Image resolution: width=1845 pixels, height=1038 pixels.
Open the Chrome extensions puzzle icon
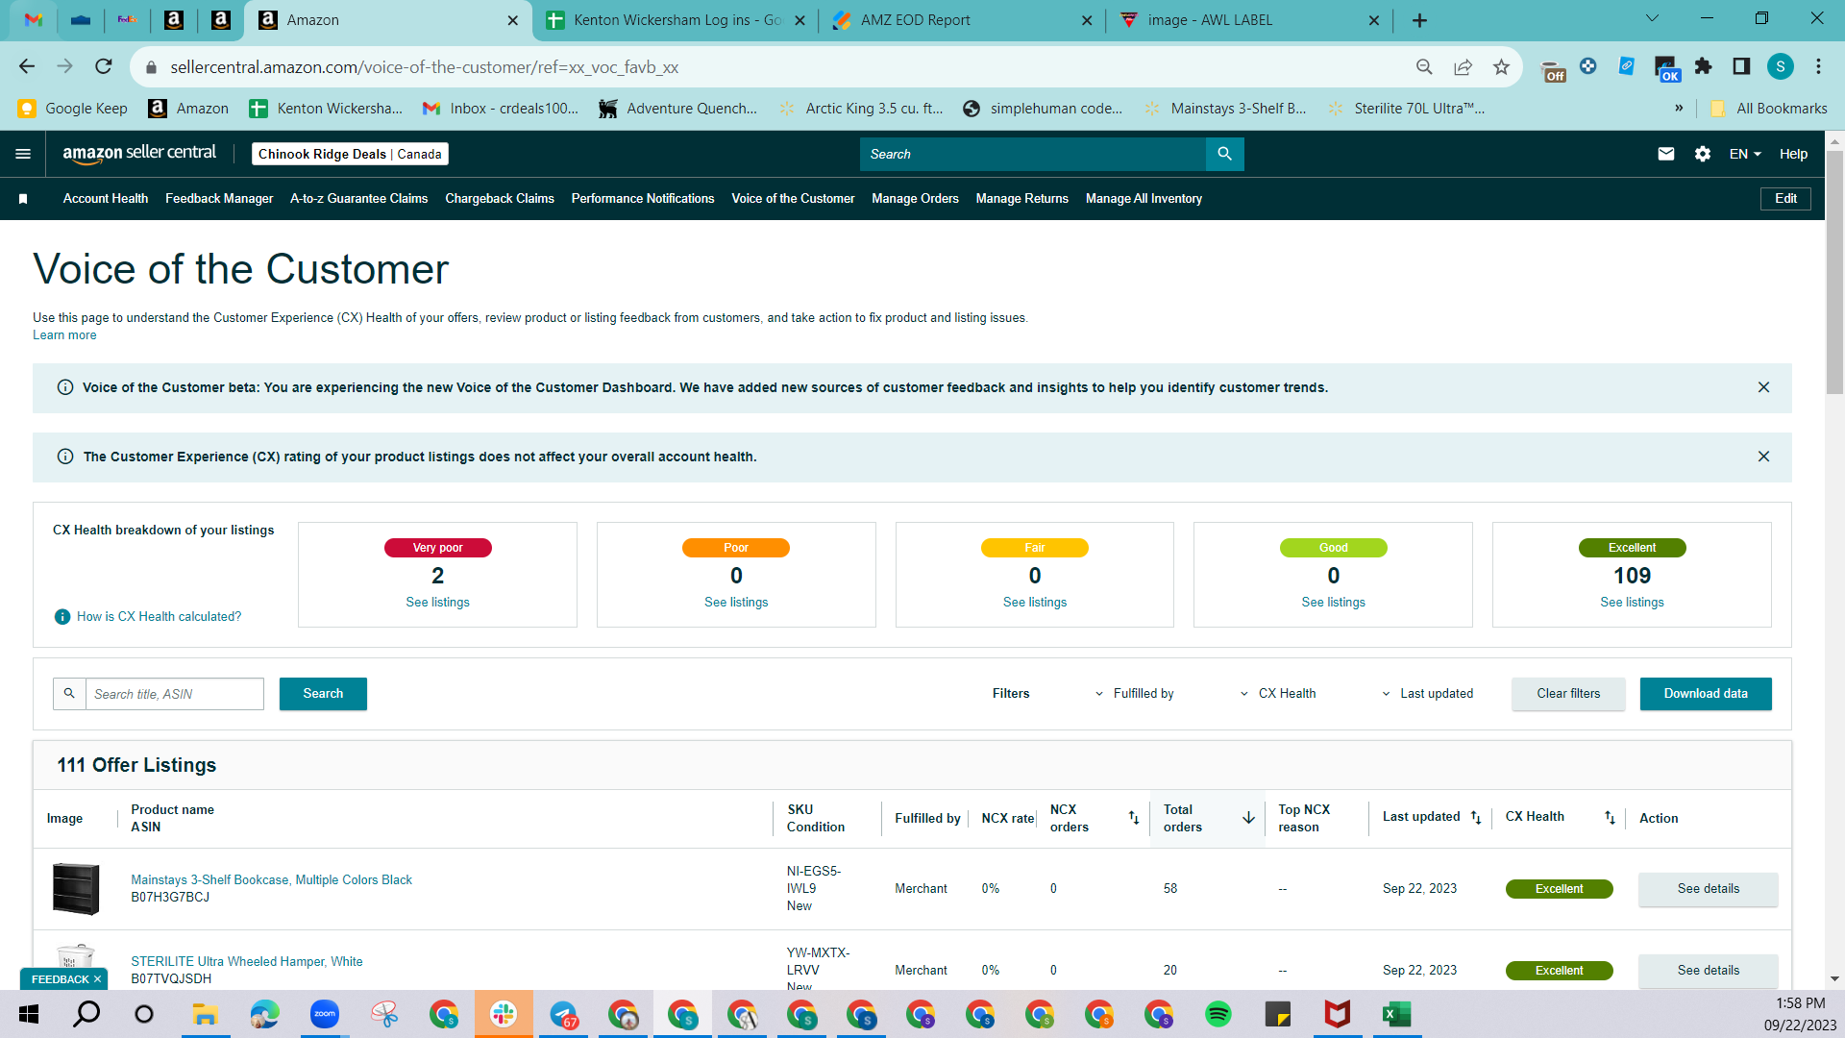[x=1703, y=66]
